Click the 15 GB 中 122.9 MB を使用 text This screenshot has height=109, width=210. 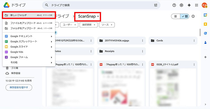coord(19,81)
